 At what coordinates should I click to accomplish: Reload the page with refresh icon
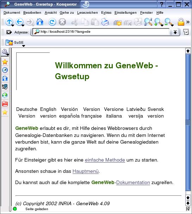(52, 22)
